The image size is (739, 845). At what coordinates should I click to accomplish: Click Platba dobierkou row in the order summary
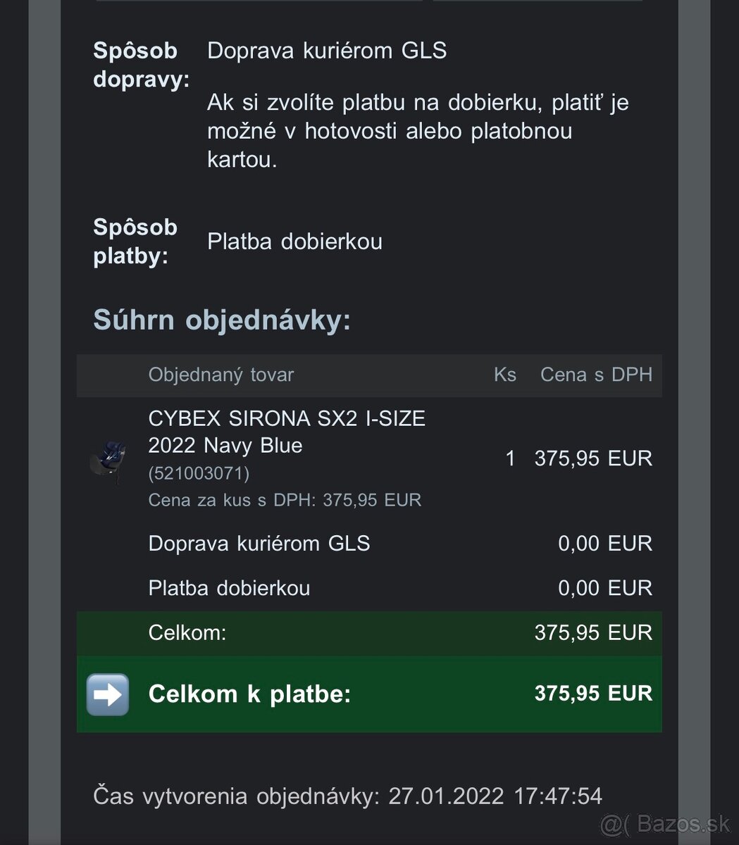(x=229, y=588)
